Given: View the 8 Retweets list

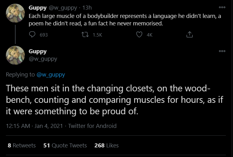Looking at the screenshot, I should (22, 145).
